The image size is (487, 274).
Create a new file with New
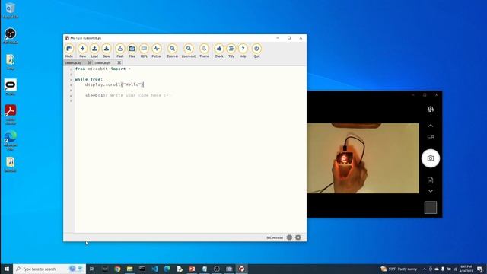coord(82,51)
